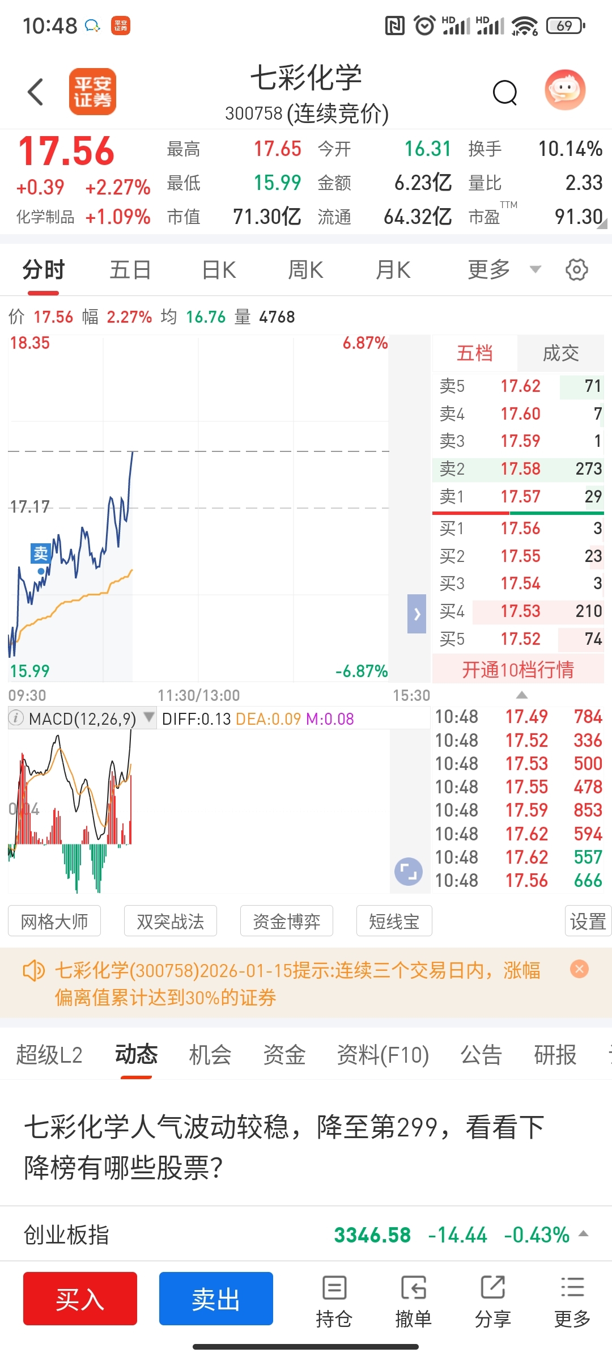
Task: Tap the back arrow icon
Action: [x=36, y=92]
